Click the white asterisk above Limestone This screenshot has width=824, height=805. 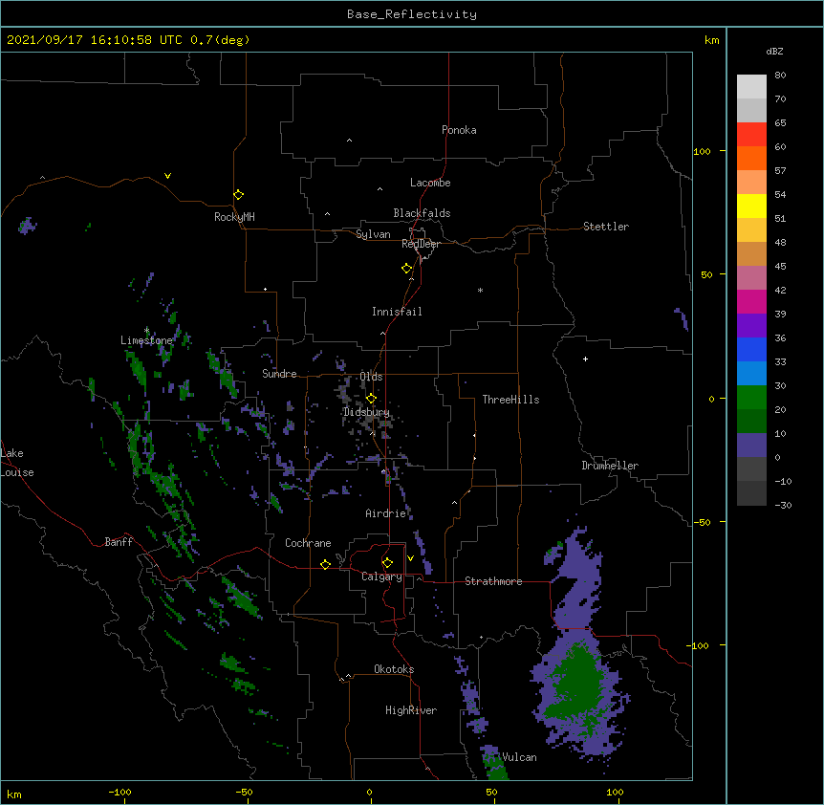tap(146, 331)
